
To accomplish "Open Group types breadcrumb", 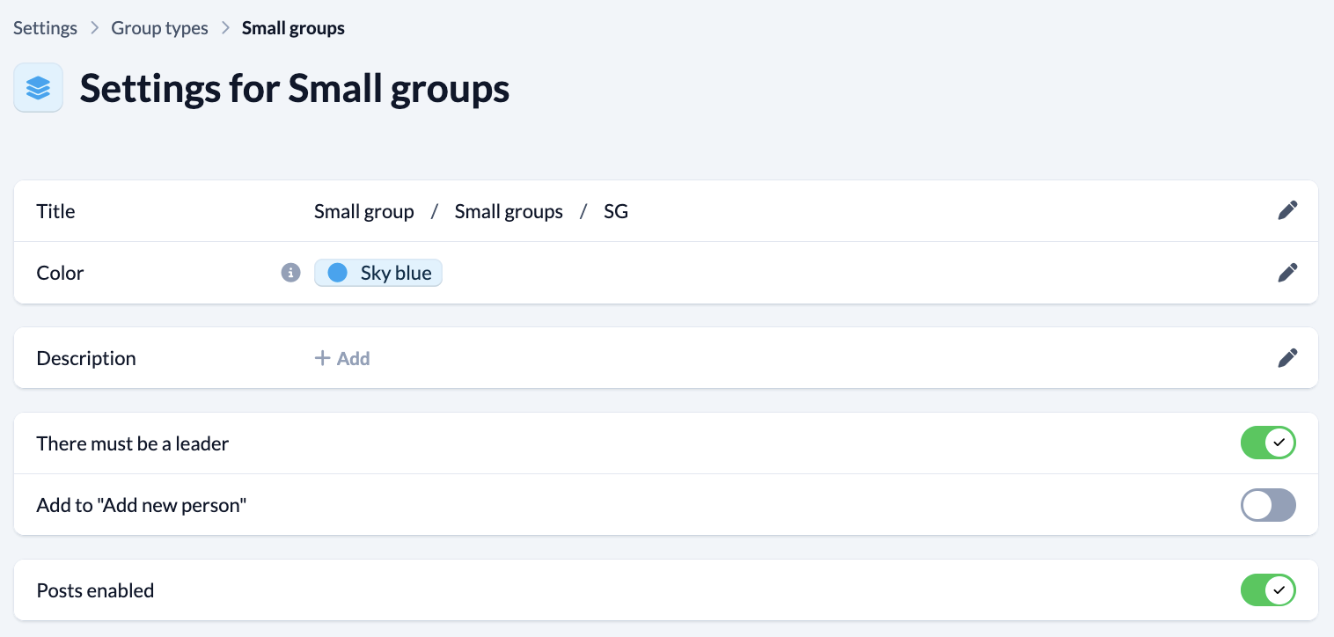I will (159, 28).
